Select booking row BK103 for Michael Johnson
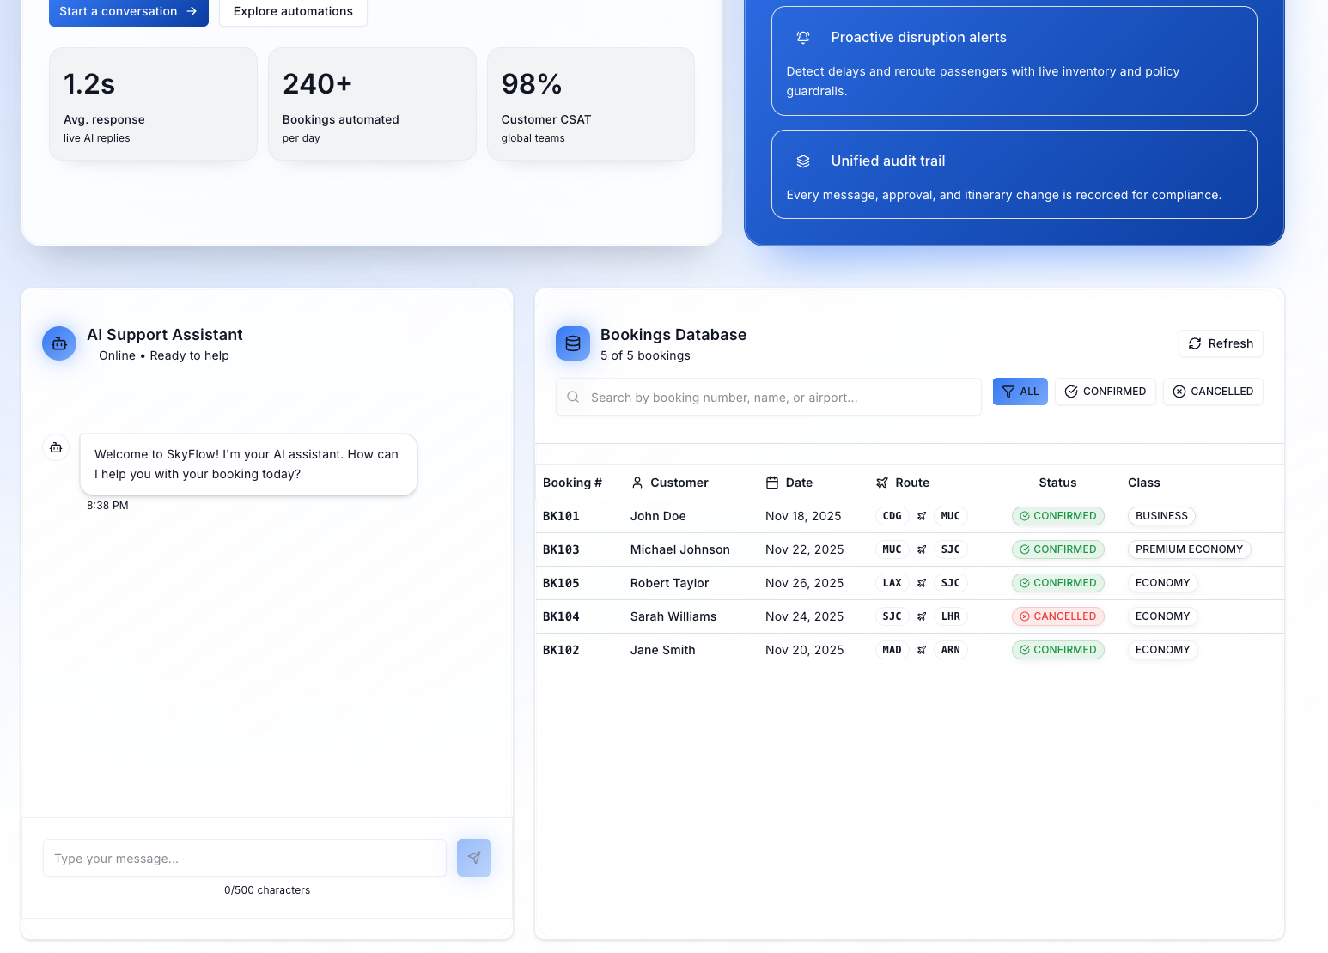The width and height of the screenshot is (1328, 953). click(773, 549)
